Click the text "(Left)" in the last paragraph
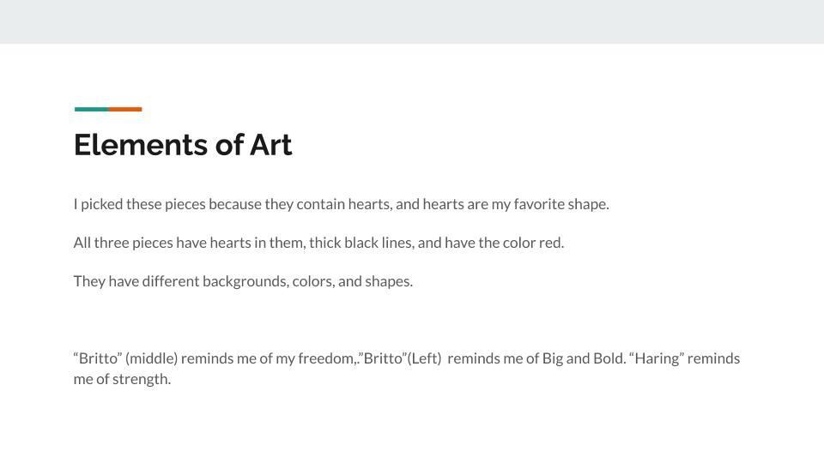 tap(424, 358)
